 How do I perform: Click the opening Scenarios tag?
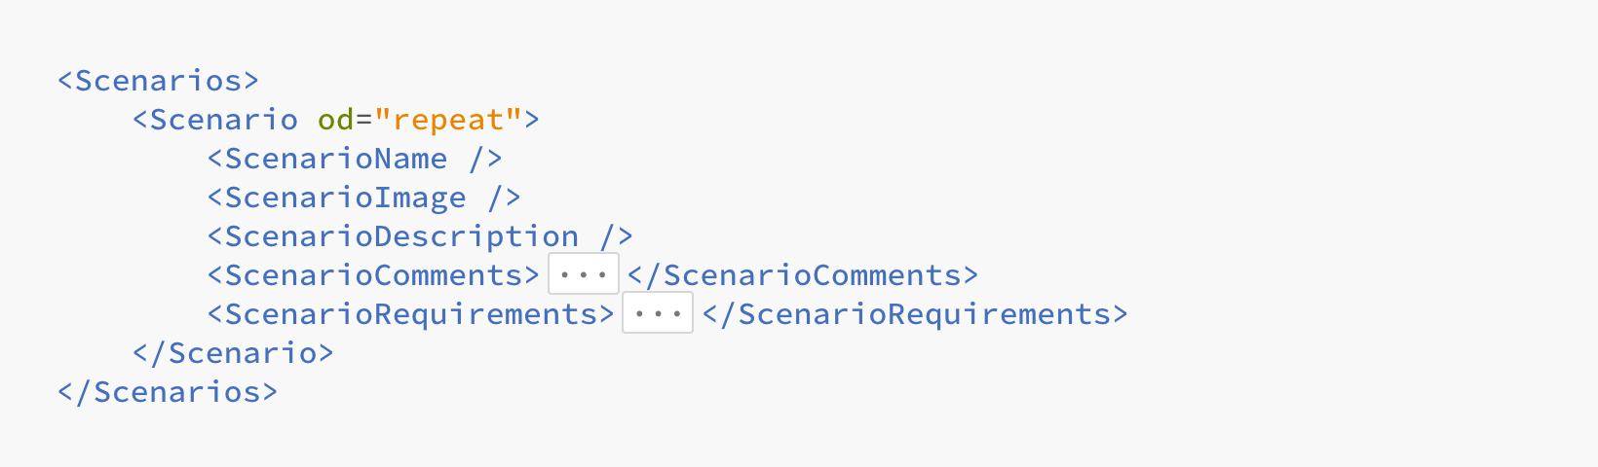(x=158, y=80)
